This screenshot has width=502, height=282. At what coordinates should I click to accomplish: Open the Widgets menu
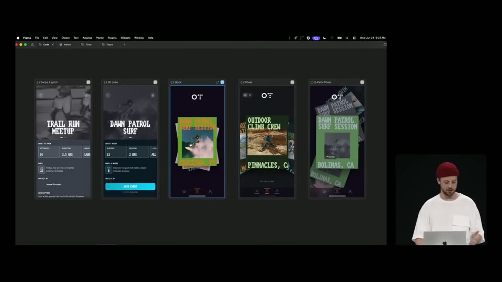click(125, 38)
